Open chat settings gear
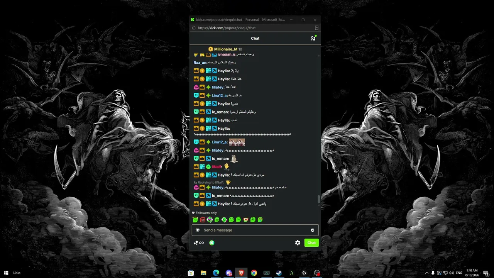The image size is (494, 278). coord(298,243)
